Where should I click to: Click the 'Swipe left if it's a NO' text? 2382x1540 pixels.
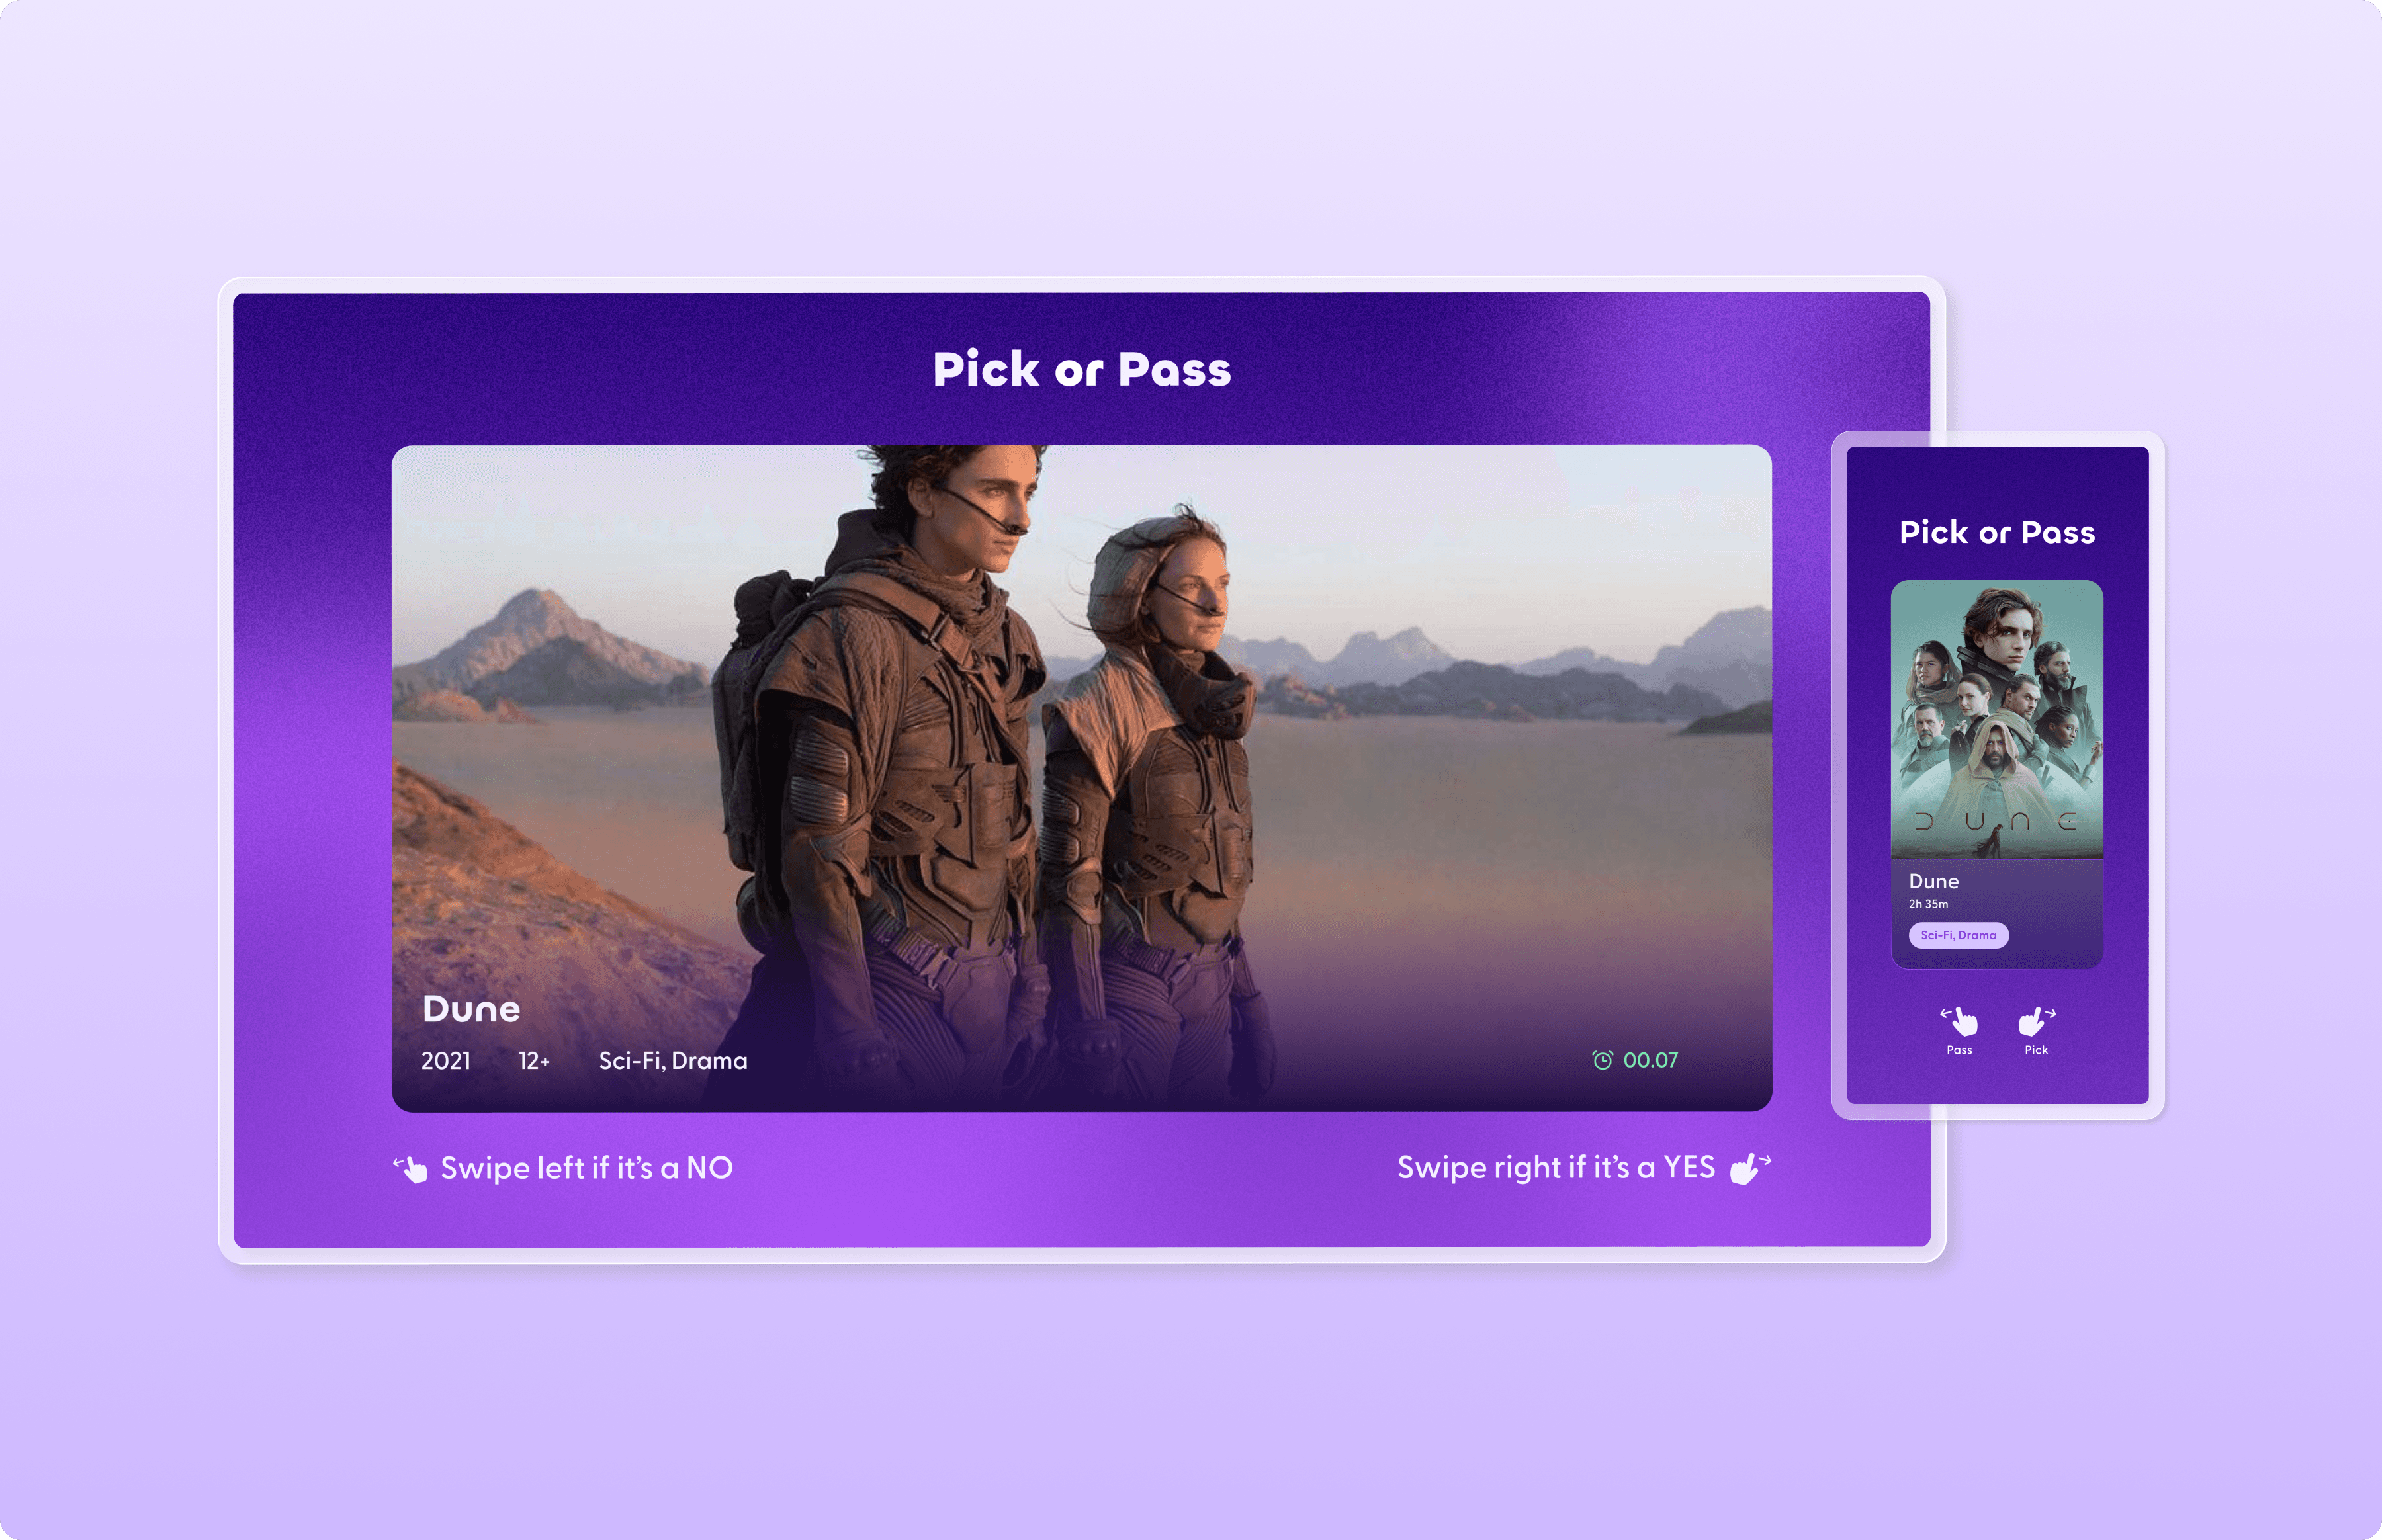587,1168
